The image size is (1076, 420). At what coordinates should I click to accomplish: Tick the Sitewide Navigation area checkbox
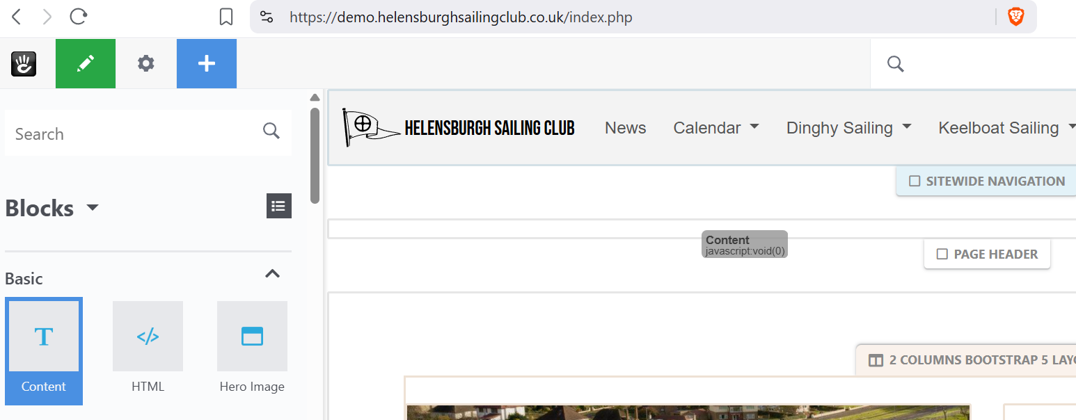915,181
